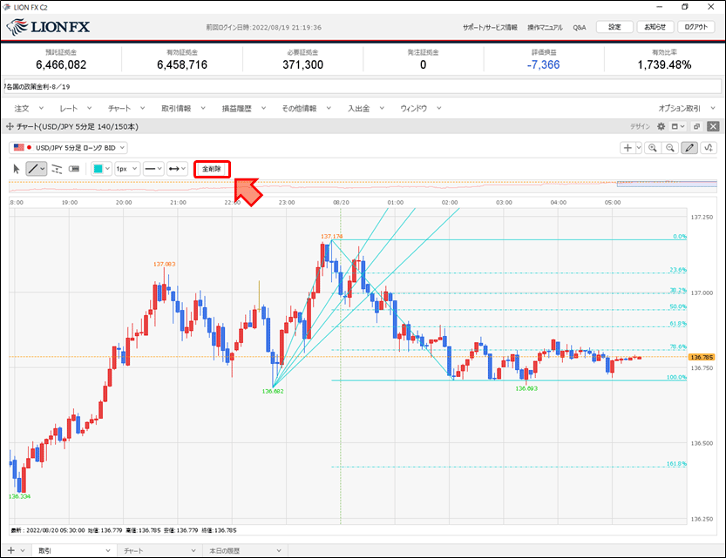Open the オプション取引 menu
726x558 pixels.
click(x=687, y=108)
